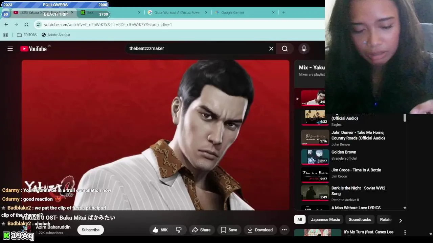Select the Soundtracks filter chip
The width and height of the screenshot is (433, 243).
point(360,219)
